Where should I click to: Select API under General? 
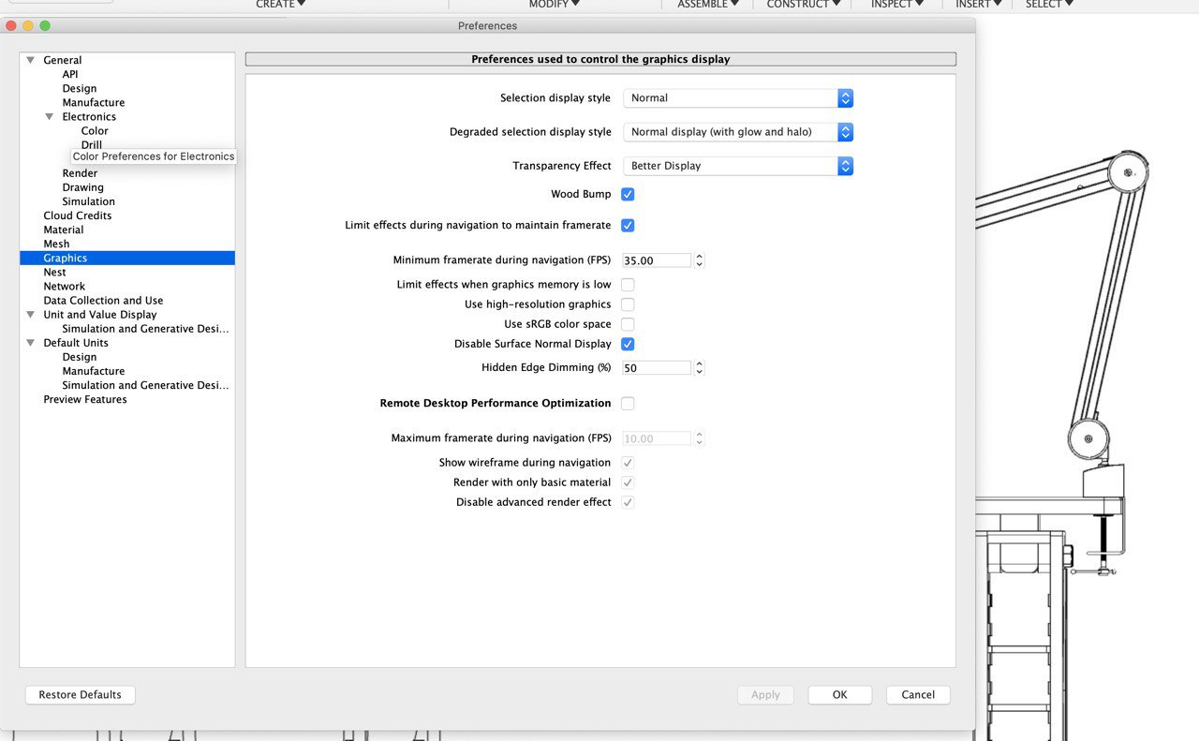pyautogui.click(x=70, y=74)
